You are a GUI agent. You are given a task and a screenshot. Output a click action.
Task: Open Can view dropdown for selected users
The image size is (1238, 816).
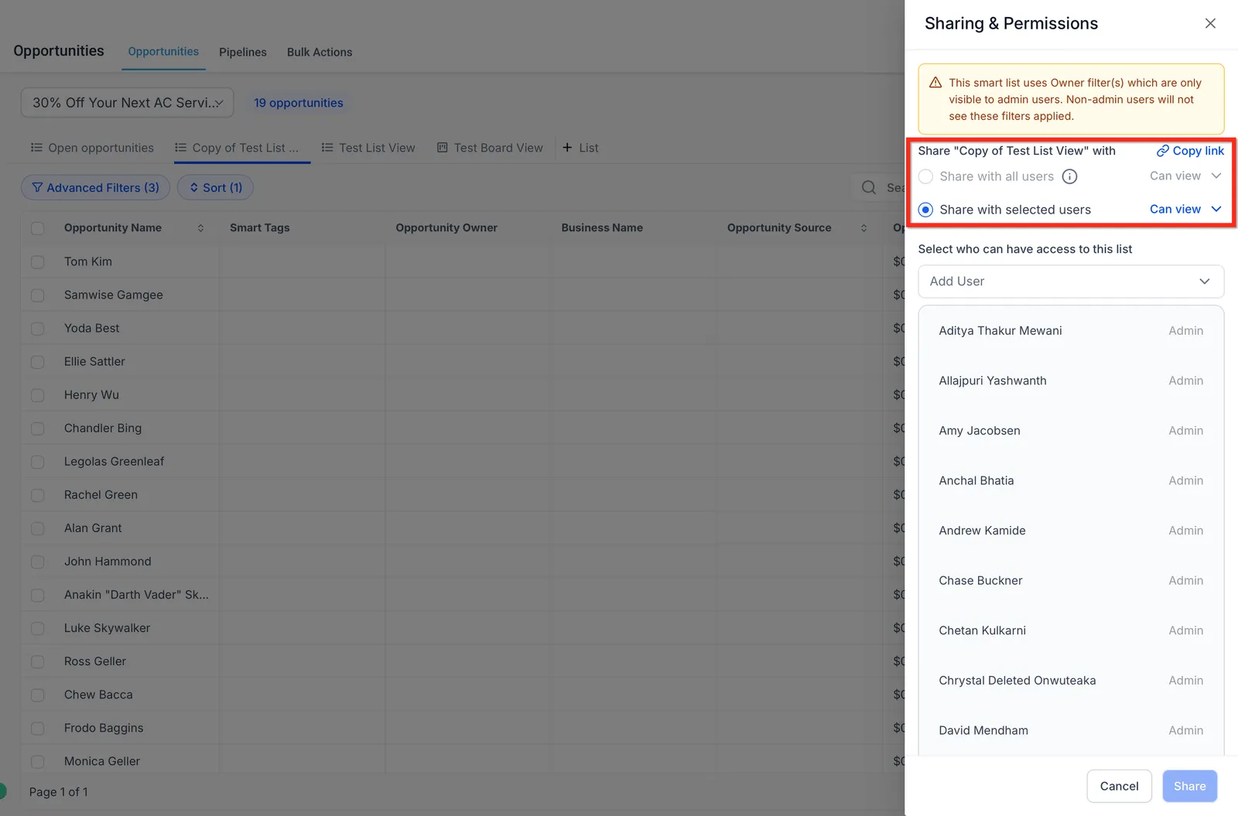pos(1185,209)
